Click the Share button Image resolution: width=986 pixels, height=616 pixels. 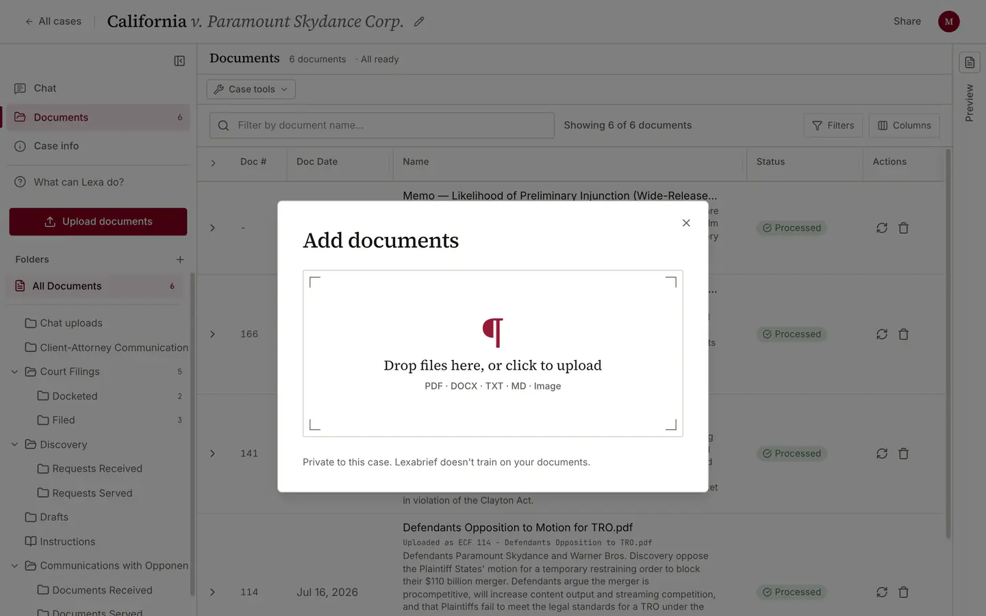tap(907, 21)
